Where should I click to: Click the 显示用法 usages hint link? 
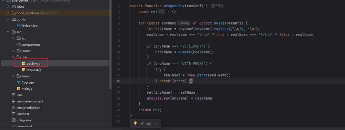pyautogui.click(x=217, y=6)
